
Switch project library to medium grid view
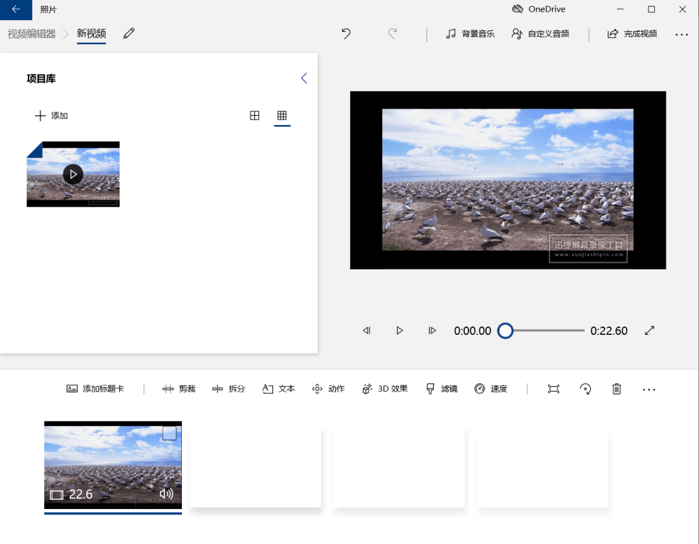point(255,115)
